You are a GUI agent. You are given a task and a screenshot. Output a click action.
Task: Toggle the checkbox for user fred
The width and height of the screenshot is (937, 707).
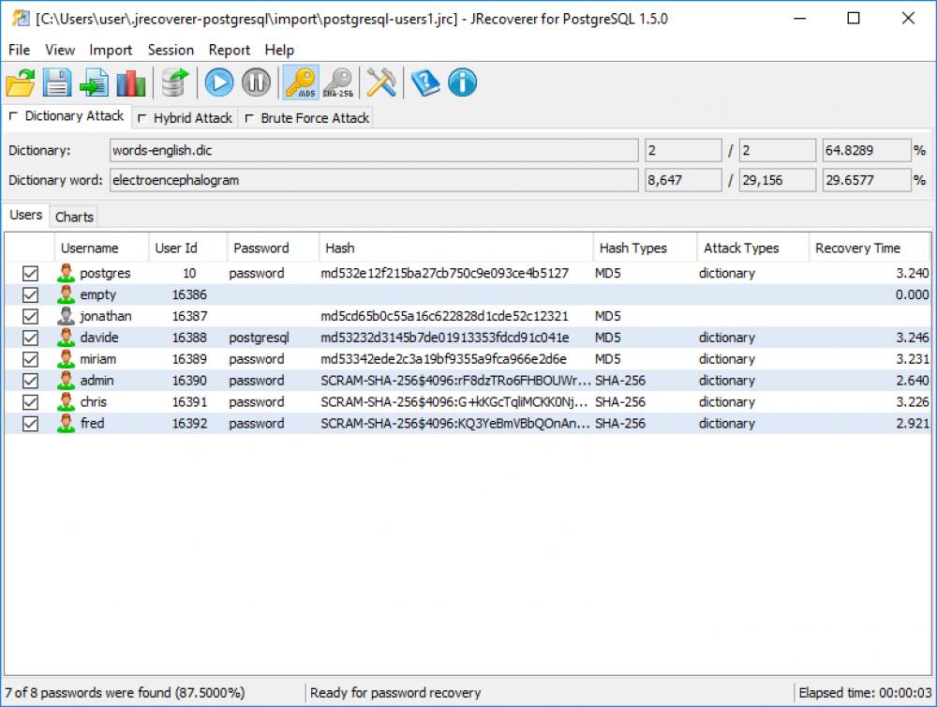click(x=30, y=424)
